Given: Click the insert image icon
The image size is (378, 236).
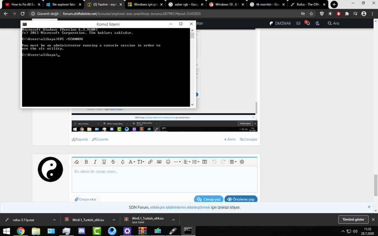Looking at the screenshot, I should pyautogui.click(x=159, y=162).
